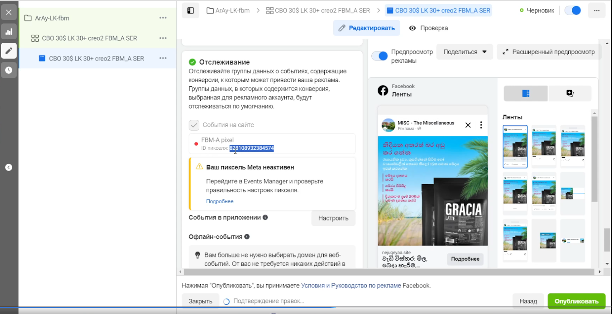Click the MISC page avatar

388,125
